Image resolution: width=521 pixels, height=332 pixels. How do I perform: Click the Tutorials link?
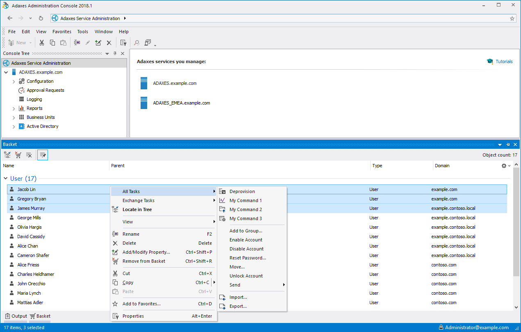pyautogui.click(x=503, y=61)
